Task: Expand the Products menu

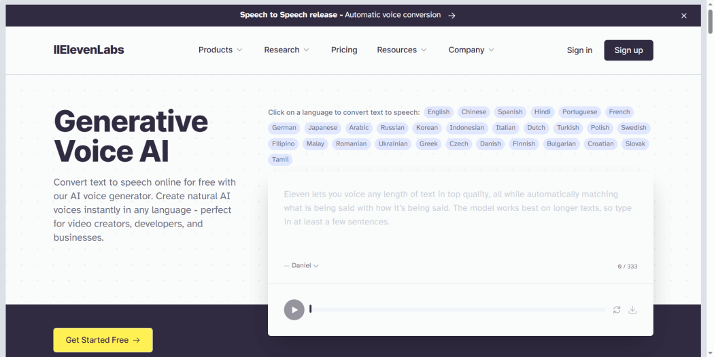Action: click(220, 50)
